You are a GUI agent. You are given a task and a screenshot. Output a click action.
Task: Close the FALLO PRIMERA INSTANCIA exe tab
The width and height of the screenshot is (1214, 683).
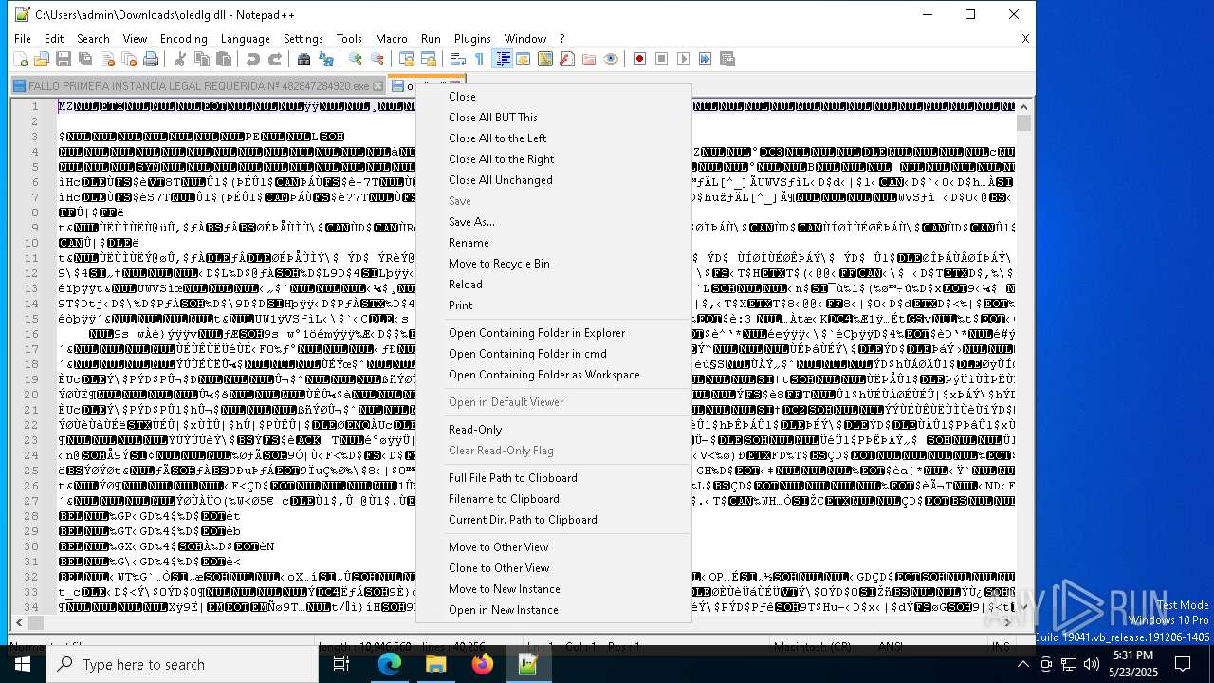(x=378, y=85)
